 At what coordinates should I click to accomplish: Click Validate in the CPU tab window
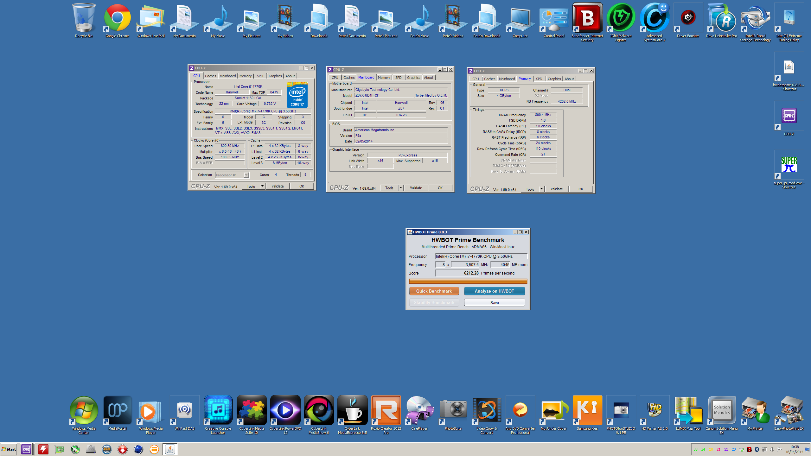[278, 186]
